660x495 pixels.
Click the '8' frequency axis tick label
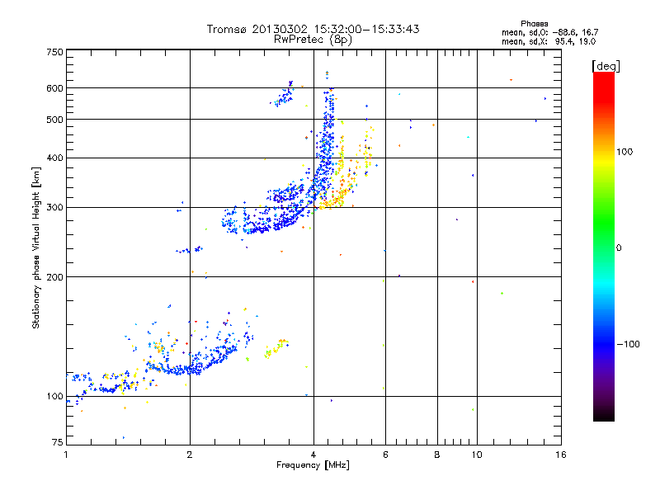[x=437, y=455]
